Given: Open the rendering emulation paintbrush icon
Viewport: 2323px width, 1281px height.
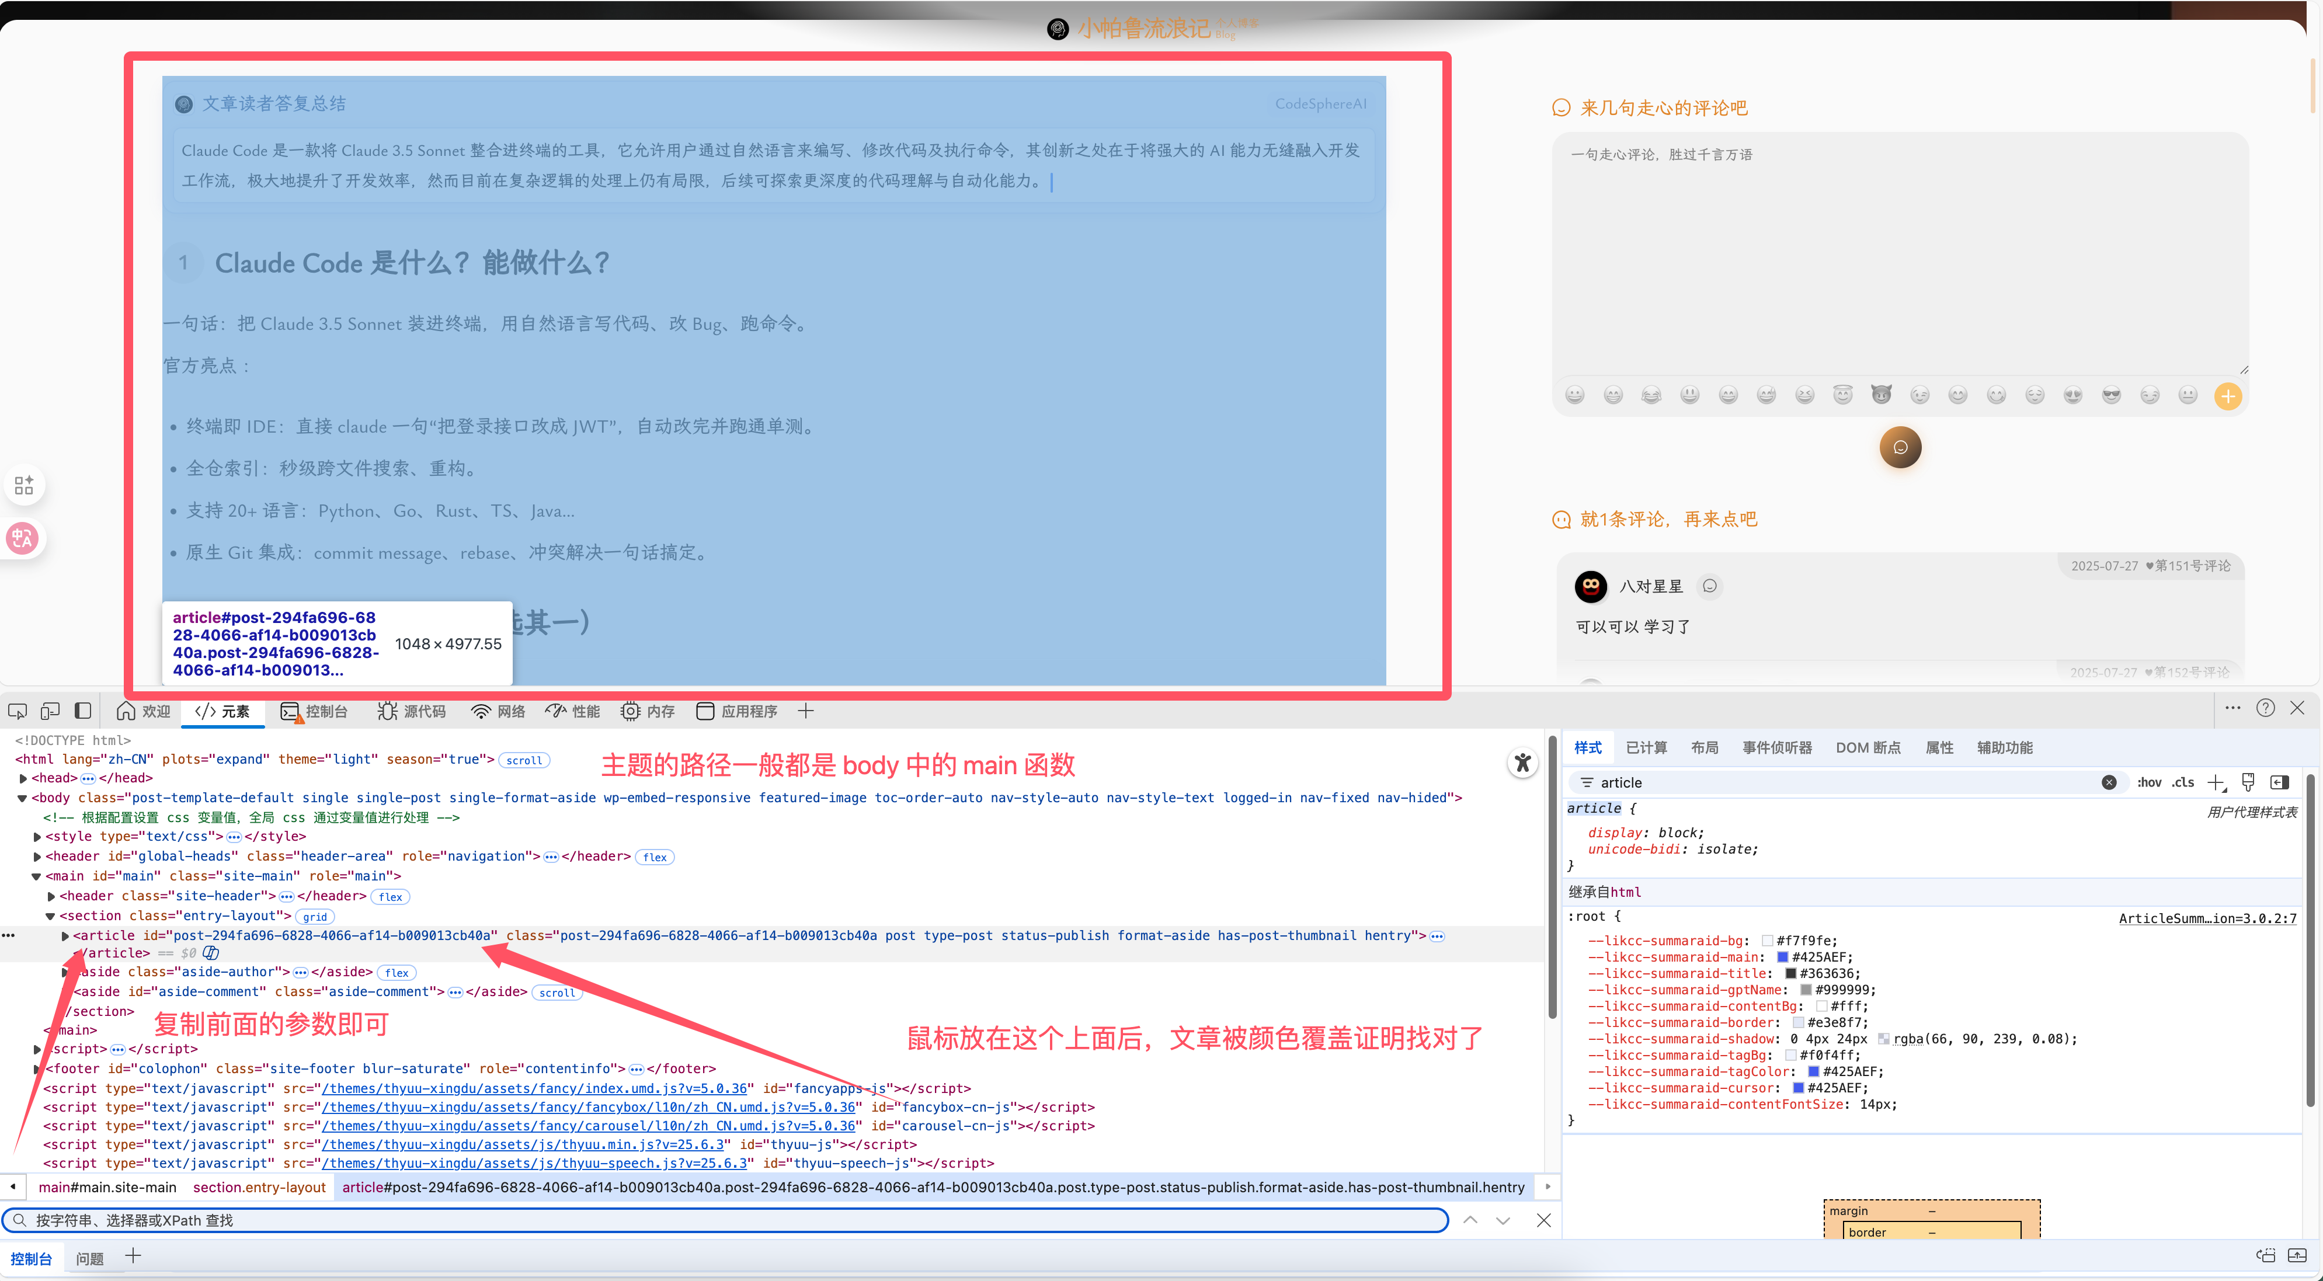Looking at the screenshot, I should (x=2248, y=782).
